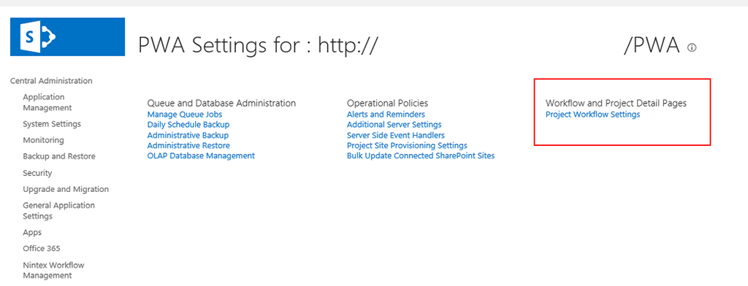Select Bulk Update Connected SharePoint Sites
The width and height of the screenshot is (748, 286).
click(x=421, y=155)
